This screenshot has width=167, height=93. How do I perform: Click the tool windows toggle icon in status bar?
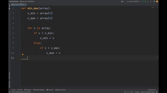click(x=10, y=92)
